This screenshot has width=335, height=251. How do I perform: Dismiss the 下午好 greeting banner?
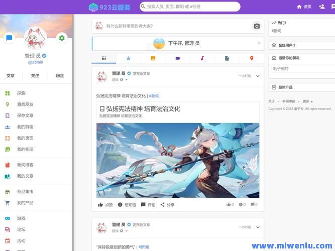pos(259,43)
